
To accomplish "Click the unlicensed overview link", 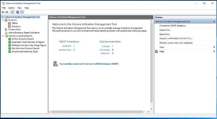I will click(x=105, y=50).
